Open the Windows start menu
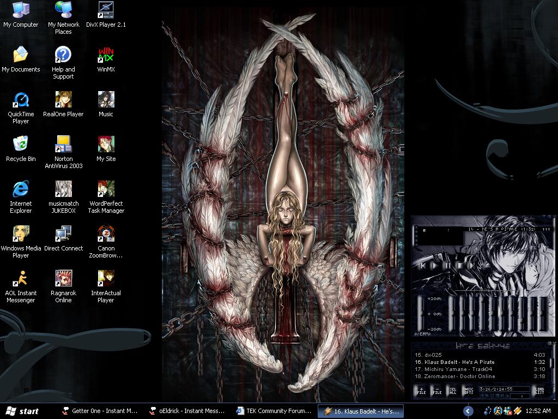Screen dimensions: 558x419 pyautogui.click(x=22, y=411)
